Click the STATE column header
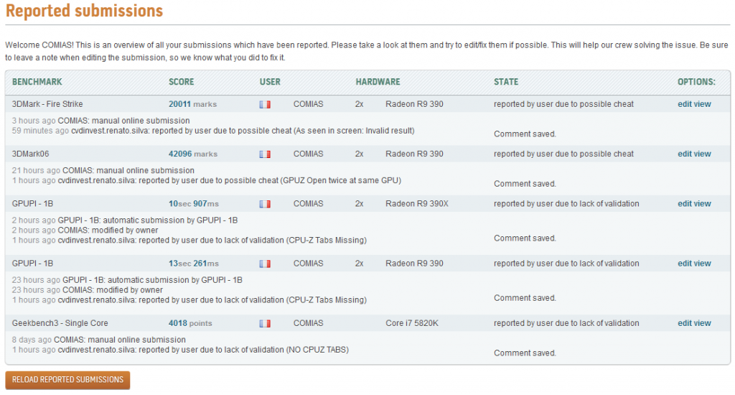This screenshot has width=735, height=395. pos(506,82)
